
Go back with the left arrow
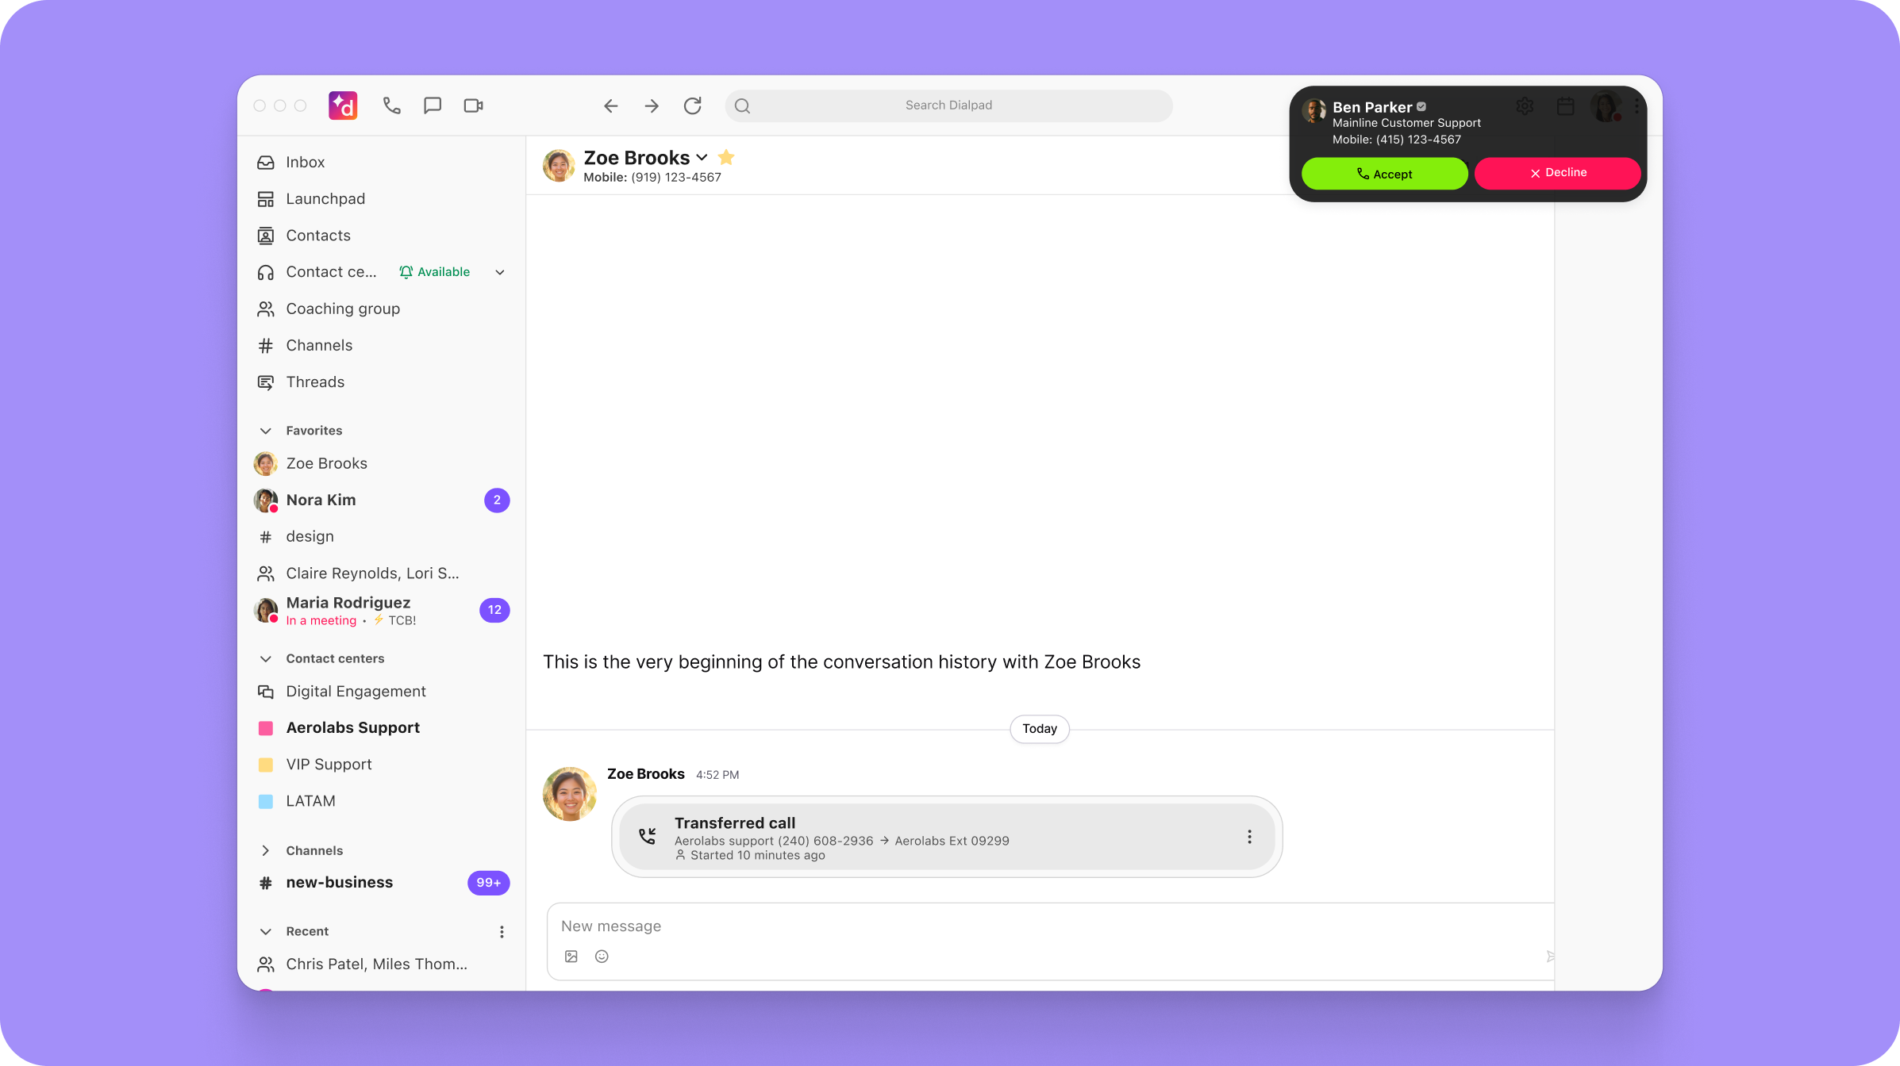click(x=610, y=105)
